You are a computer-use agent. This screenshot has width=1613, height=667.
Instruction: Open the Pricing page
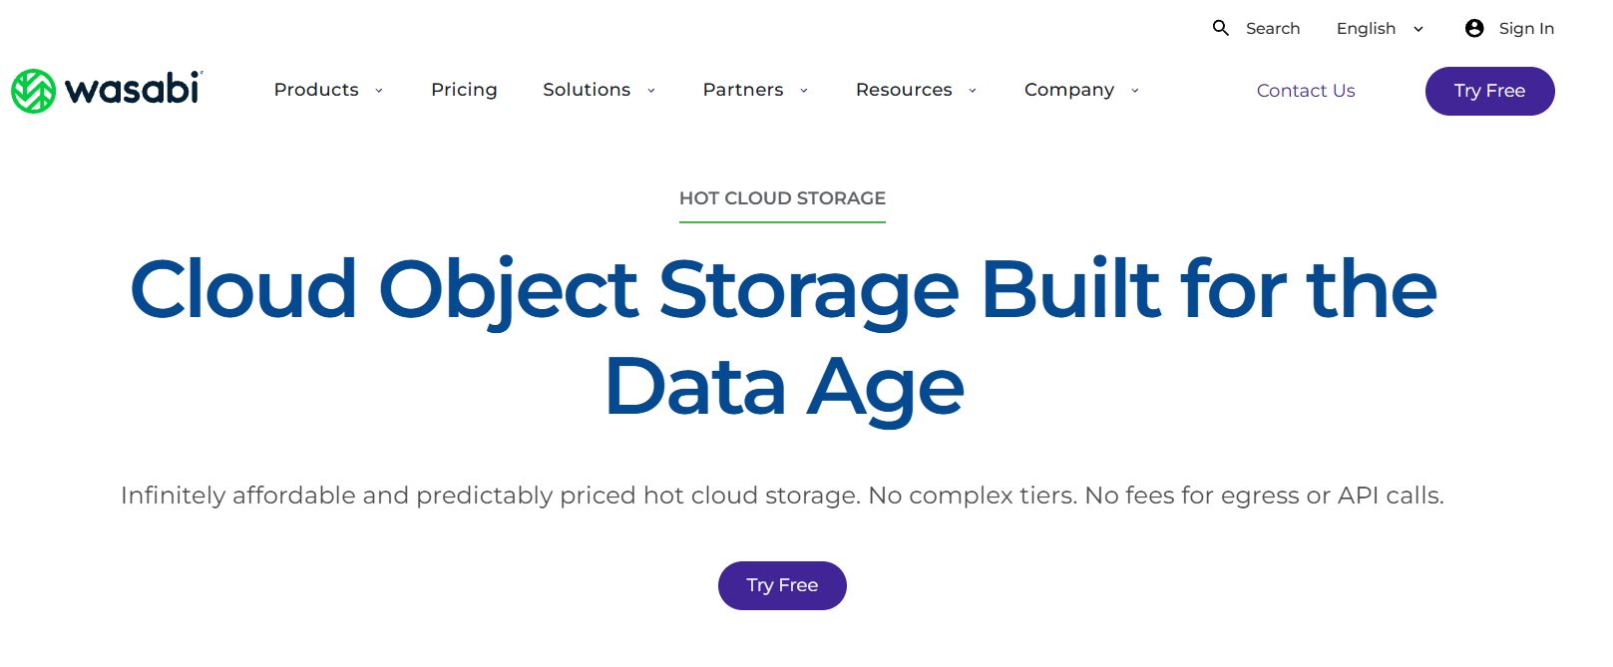[464, 90]
